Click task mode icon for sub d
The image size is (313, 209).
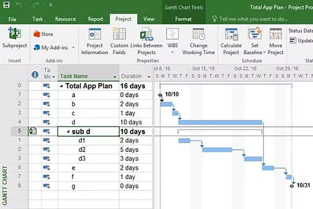click(x=46, y=131)
